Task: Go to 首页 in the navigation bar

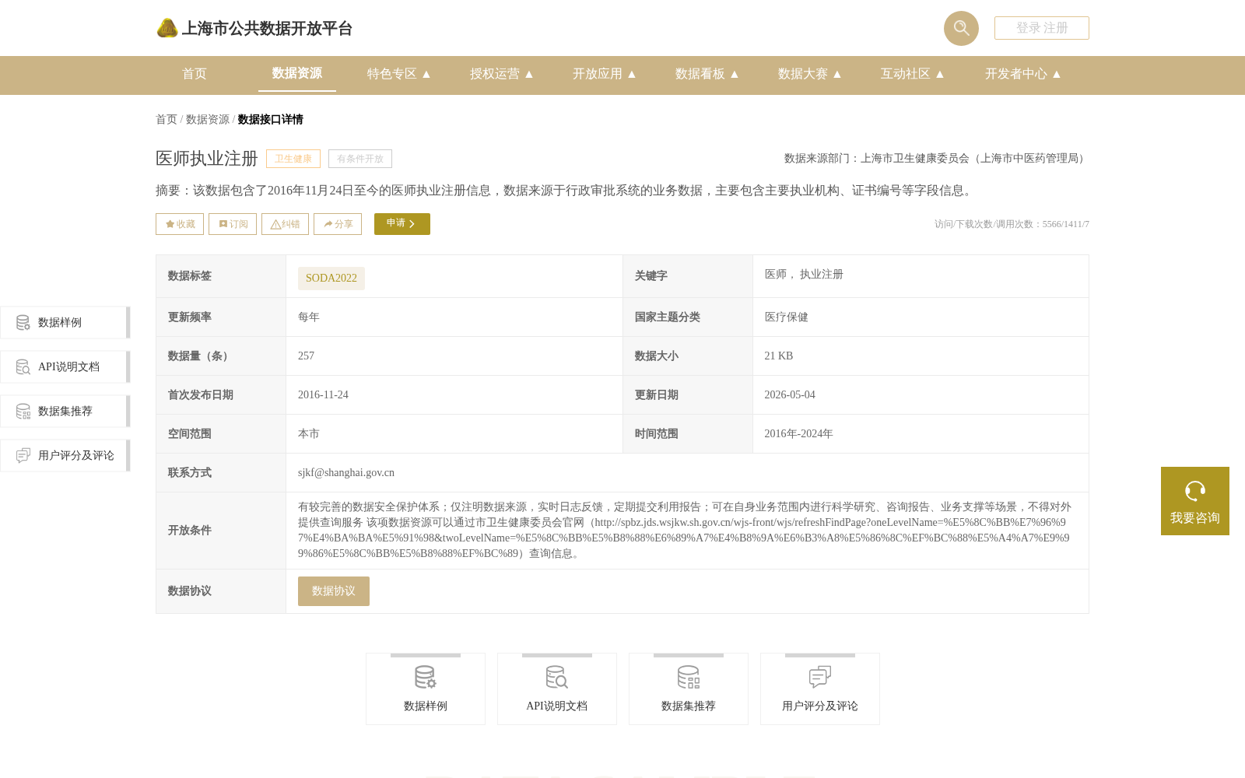Action: (195, 74)
